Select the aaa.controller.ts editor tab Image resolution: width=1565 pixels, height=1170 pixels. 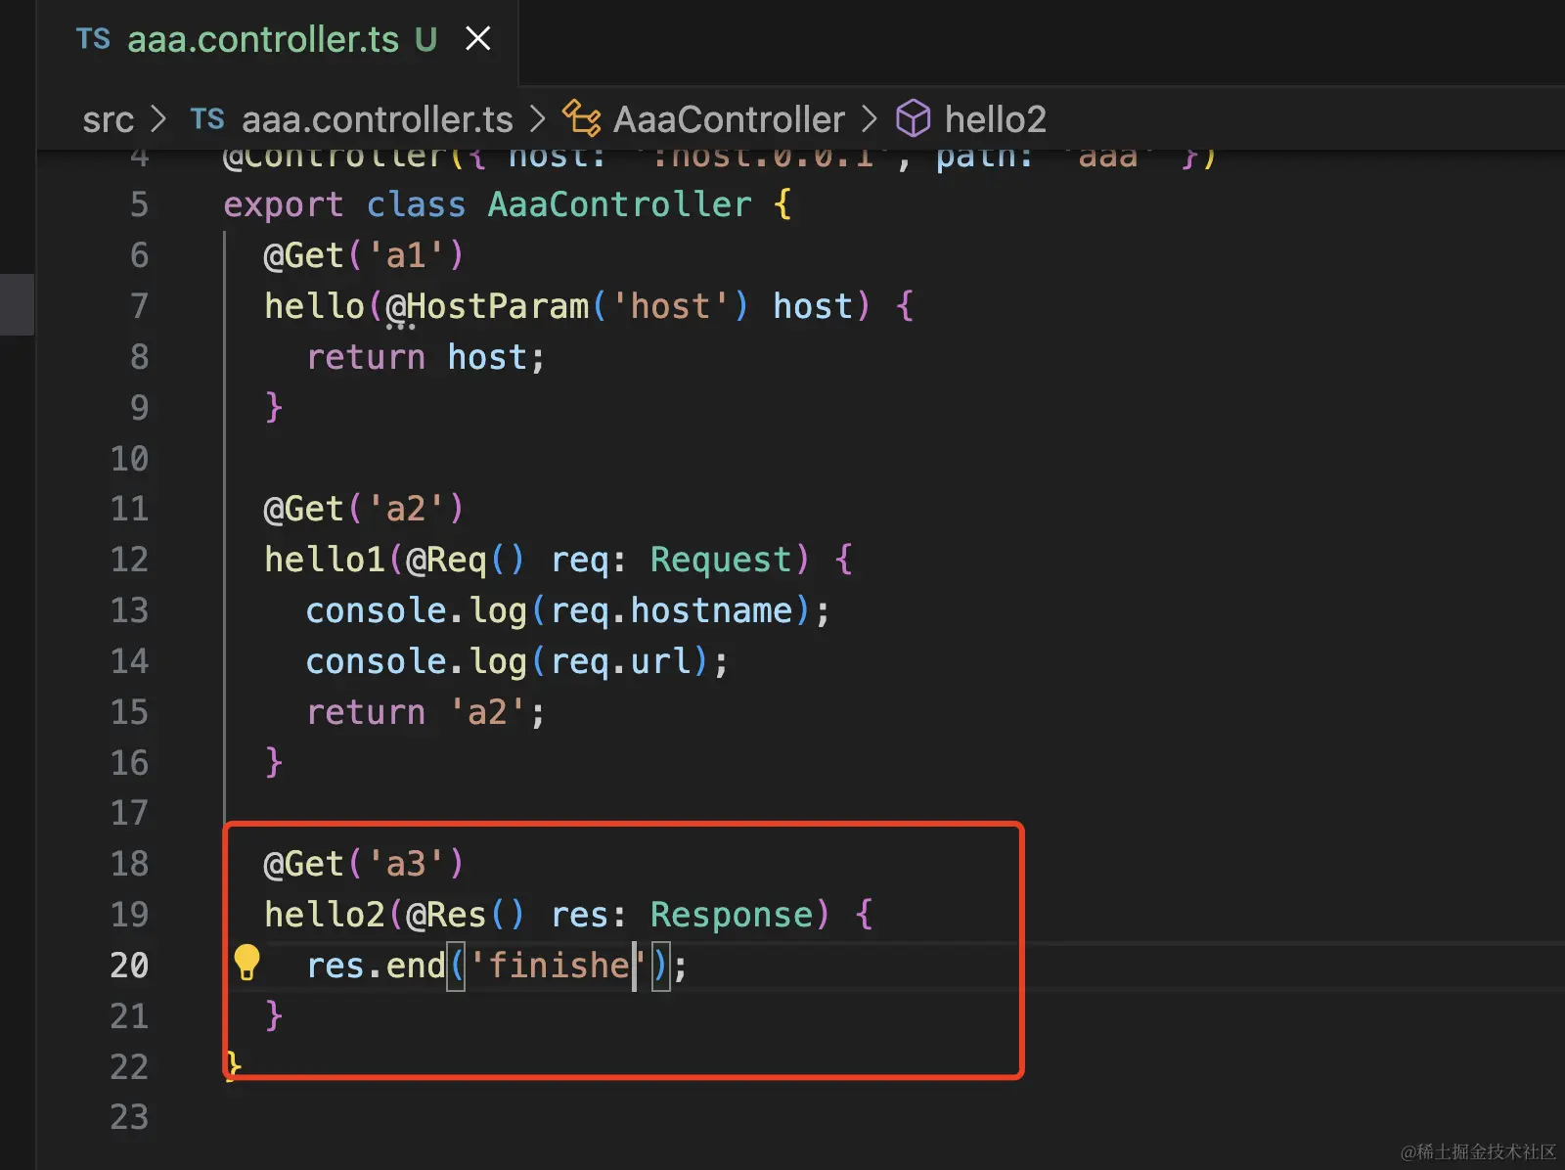[x=277, y=41]
